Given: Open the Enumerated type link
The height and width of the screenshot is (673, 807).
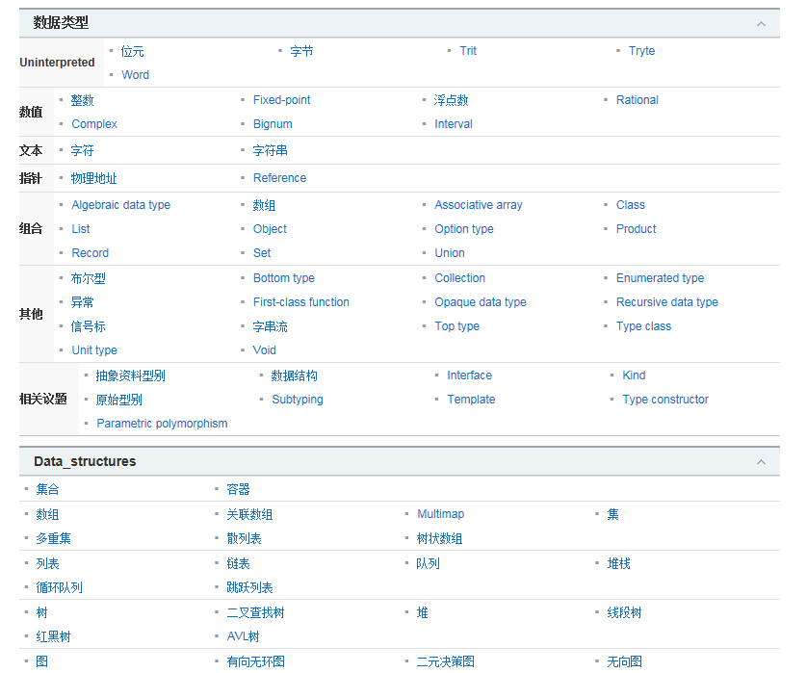Looking at the screenshot, I should [660, 278].
